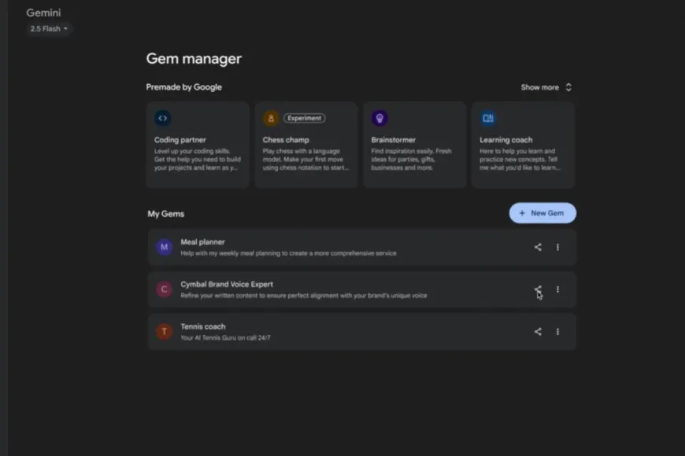
Task: Open more options for Tennis coach
Action: [558, 332]
